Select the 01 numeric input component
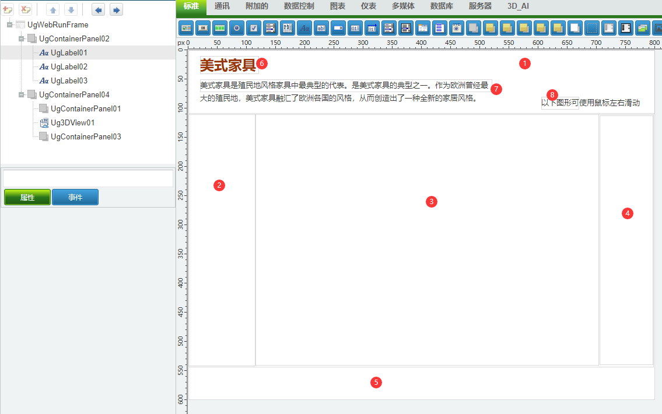The image size is (662, 414). click(355, 28)
